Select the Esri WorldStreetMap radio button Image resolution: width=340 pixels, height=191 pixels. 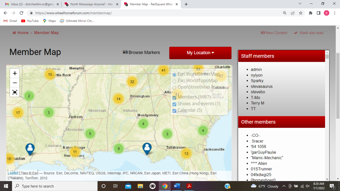point(174,74)
